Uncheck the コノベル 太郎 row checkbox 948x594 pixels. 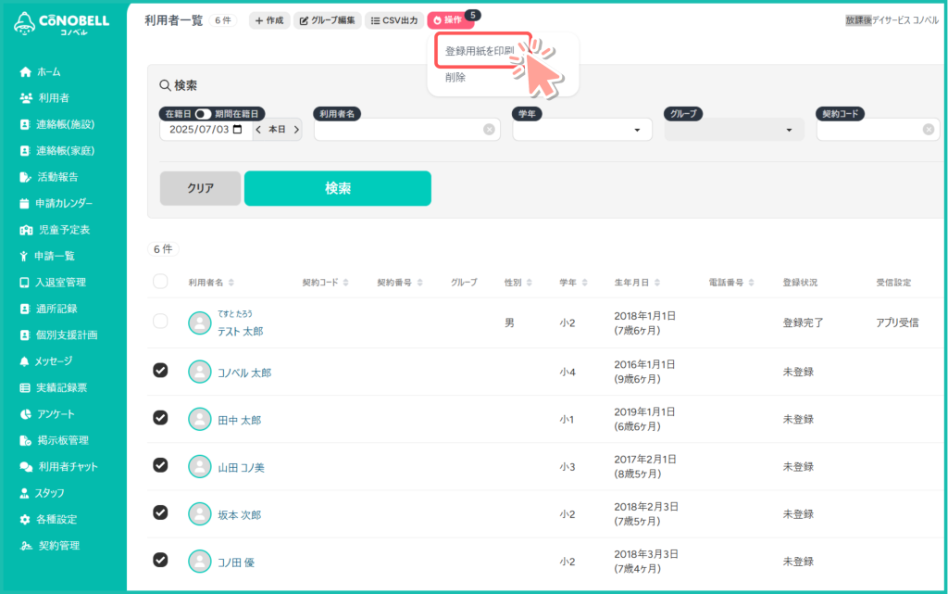[160, 371]
